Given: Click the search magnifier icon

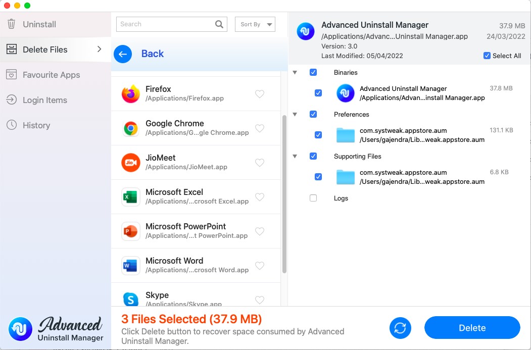Looking at the screenshot, I should pyautogui.click(x=219, y=24).
